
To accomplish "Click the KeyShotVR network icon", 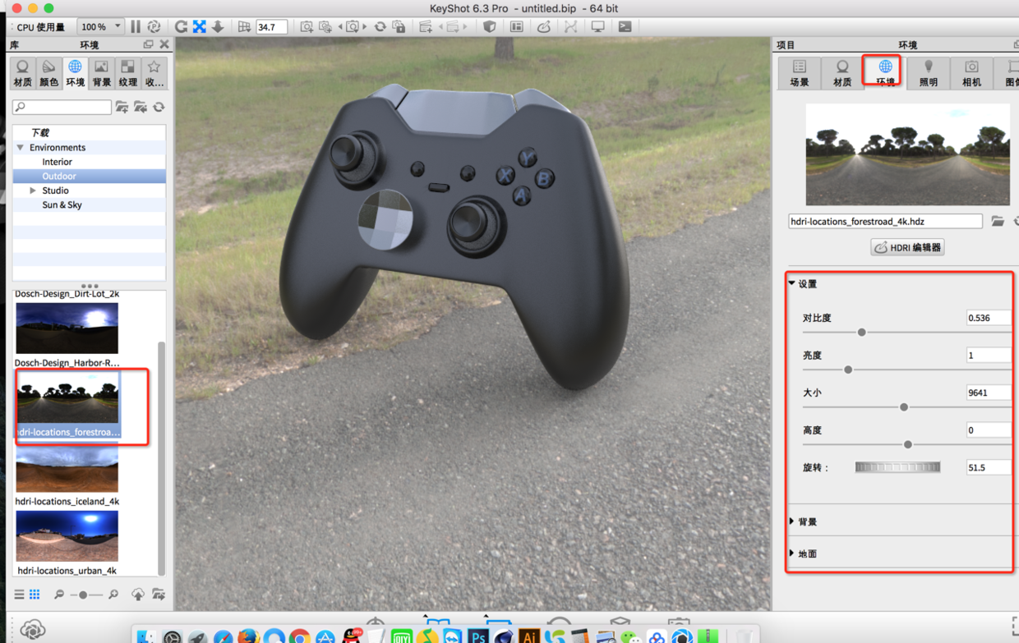I will pyautogui.click(x=570, y=26).
